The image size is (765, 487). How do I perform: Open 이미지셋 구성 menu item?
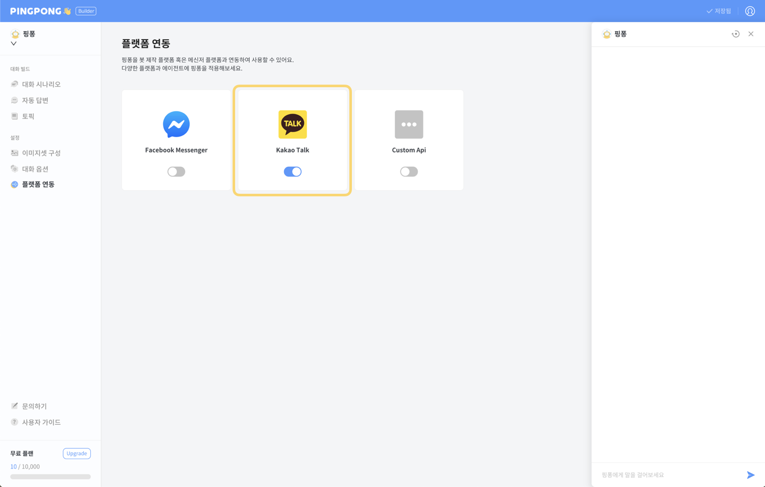(x=41, y=153)
